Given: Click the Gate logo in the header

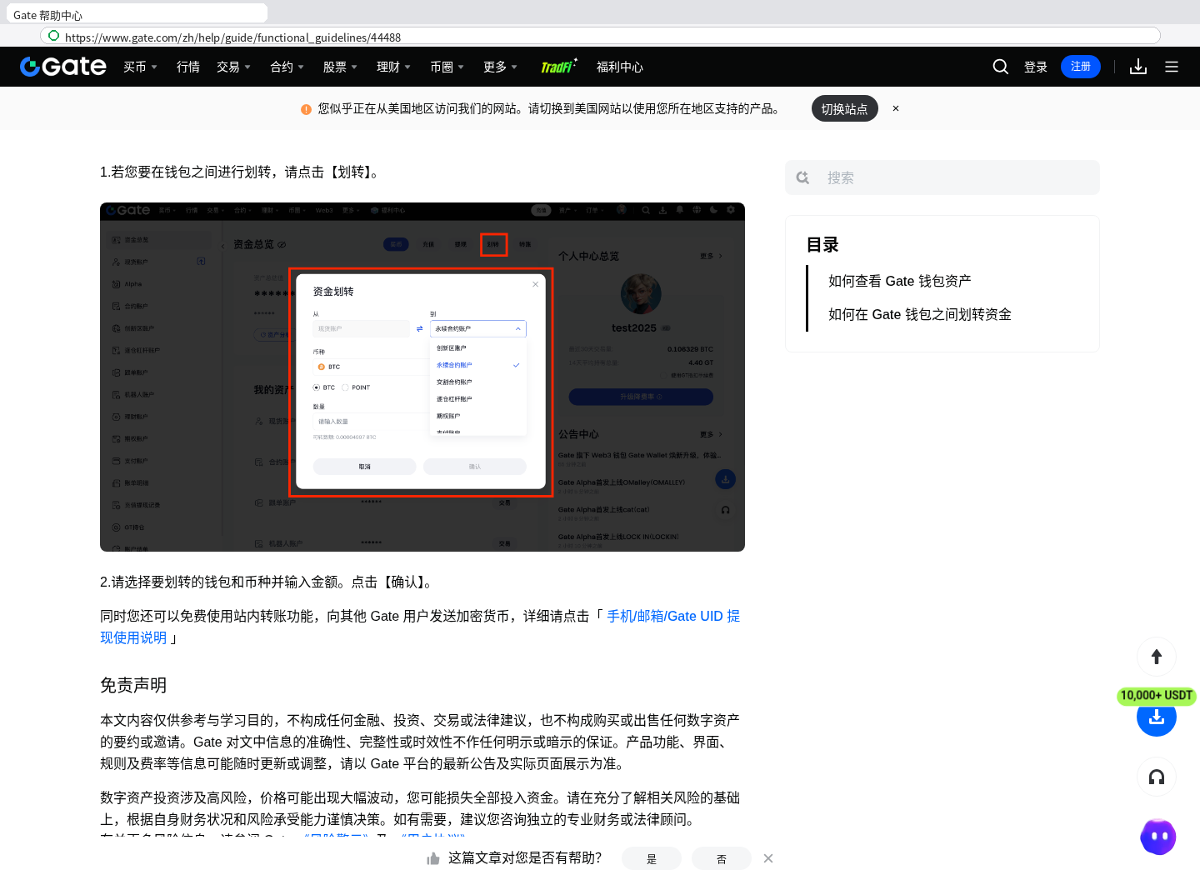Looking at the screenshot, I should (x=63, y=67).
